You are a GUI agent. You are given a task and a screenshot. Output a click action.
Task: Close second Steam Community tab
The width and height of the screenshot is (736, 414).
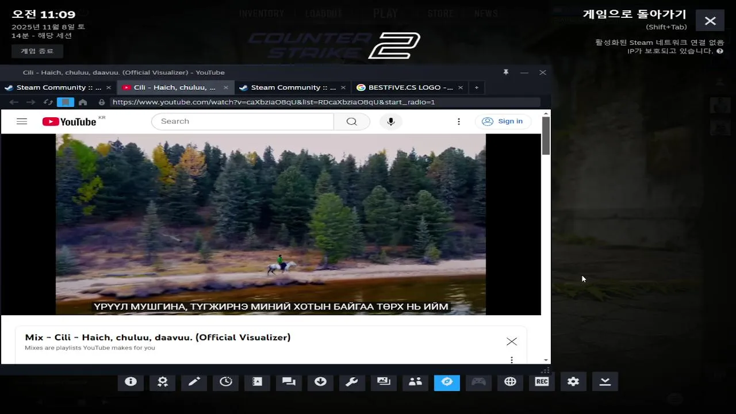[x=343, y=87]
